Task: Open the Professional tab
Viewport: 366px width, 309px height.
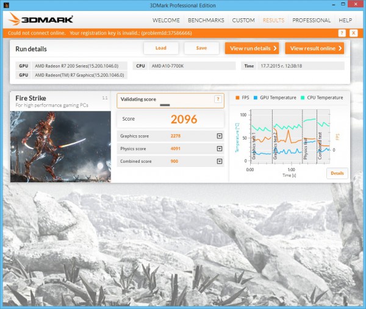Action: (x=311, y=20)
